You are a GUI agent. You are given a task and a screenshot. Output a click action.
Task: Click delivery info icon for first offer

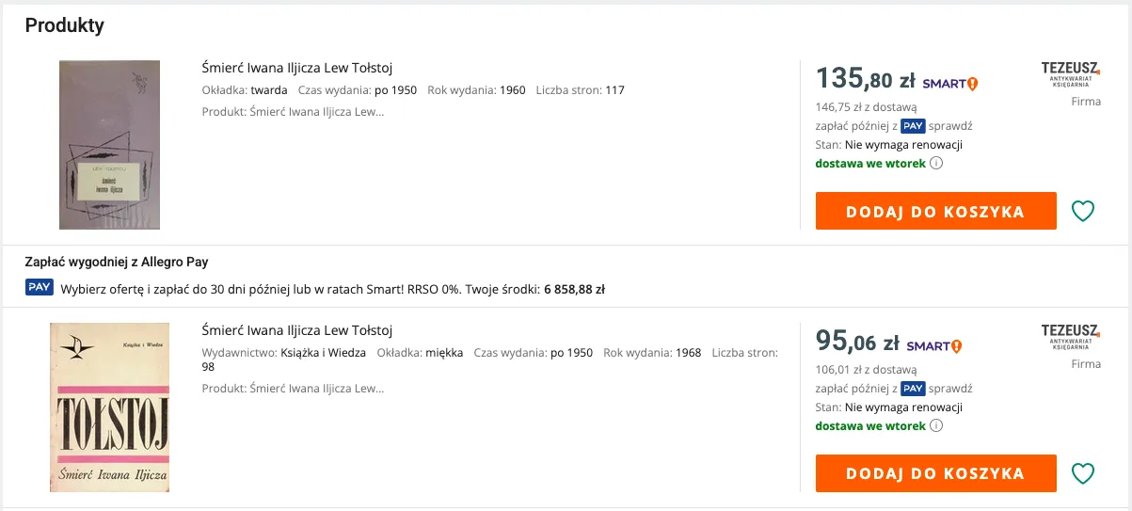click(x=936, y=164)
